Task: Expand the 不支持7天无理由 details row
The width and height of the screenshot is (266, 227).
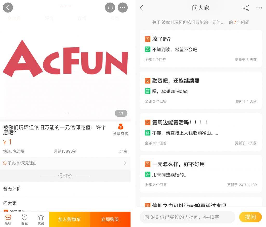Action: click(x=65, y=163)
